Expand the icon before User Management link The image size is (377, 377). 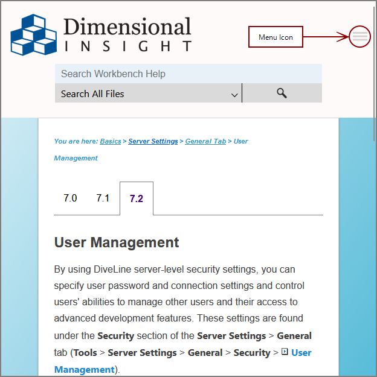285,352
